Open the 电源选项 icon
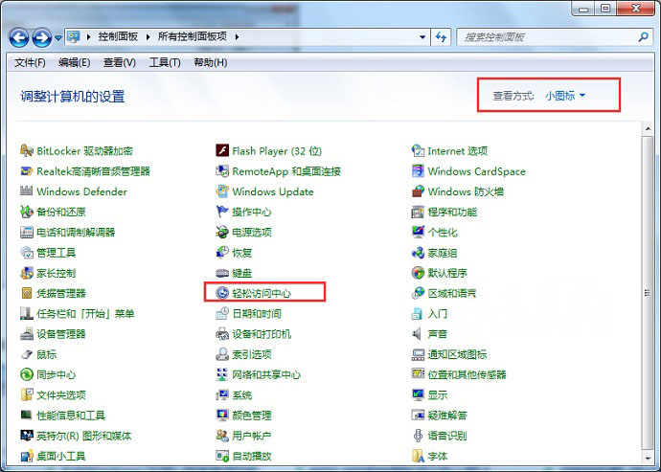 (222, 232)
